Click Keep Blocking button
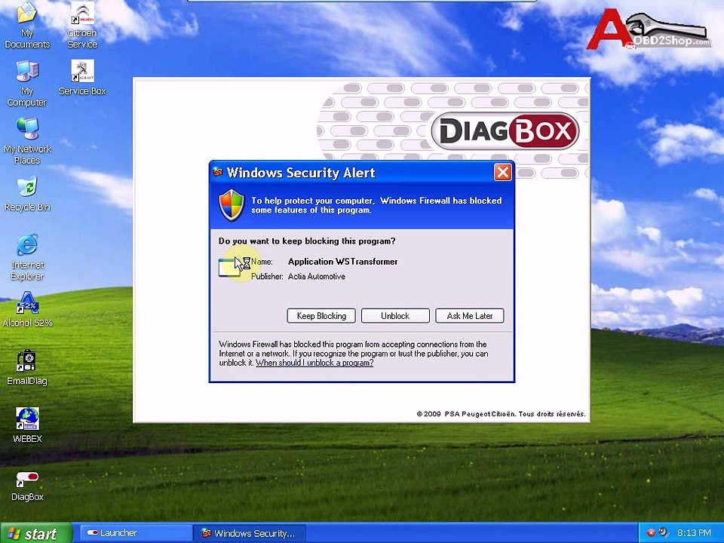Image resolution: width=724 pixels, height=543 pixels. [x=321, y=316]
